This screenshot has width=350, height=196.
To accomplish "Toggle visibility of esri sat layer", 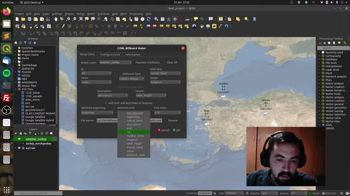I will [19, 148].
